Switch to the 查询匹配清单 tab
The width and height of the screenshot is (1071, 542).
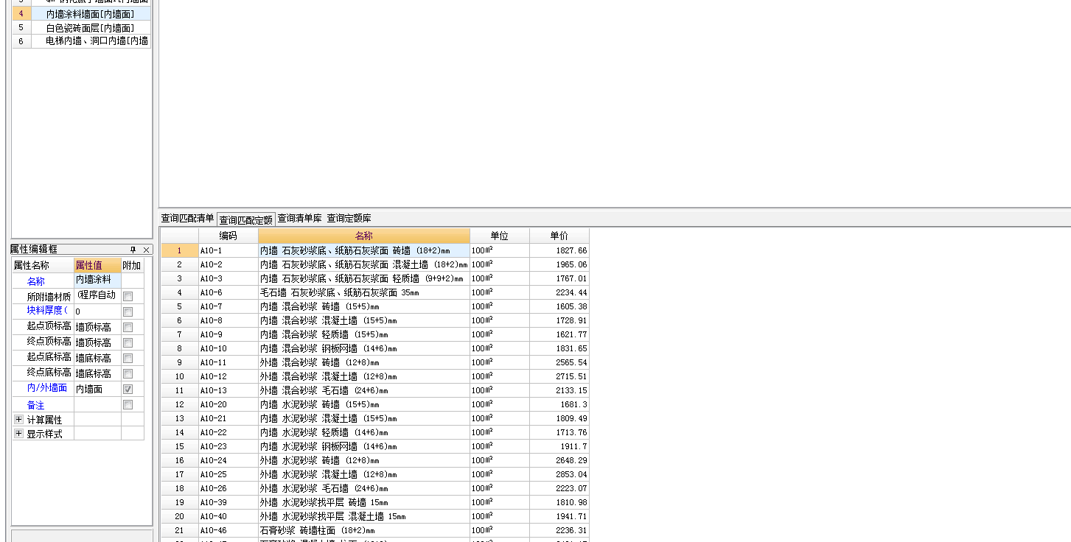[187, 219]
